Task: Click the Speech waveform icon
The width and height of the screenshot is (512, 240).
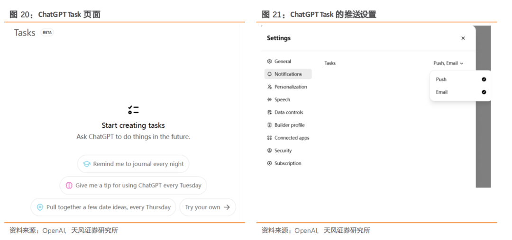Action: (x=269, y=99)
